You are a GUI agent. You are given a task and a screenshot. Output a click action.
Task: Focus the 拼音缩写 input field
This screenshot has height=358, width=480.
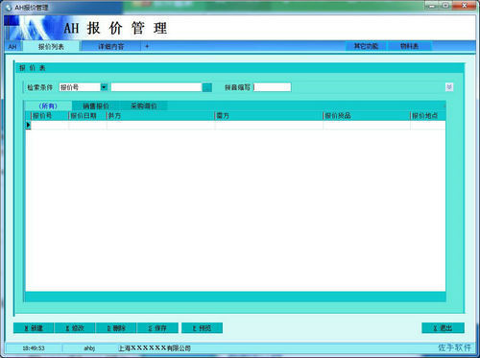[x=273, y=87]
